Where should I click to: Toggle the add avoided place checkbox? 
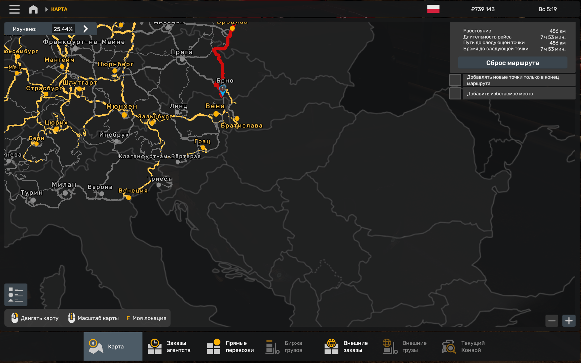pyautogui.click(x=455, y=94)
